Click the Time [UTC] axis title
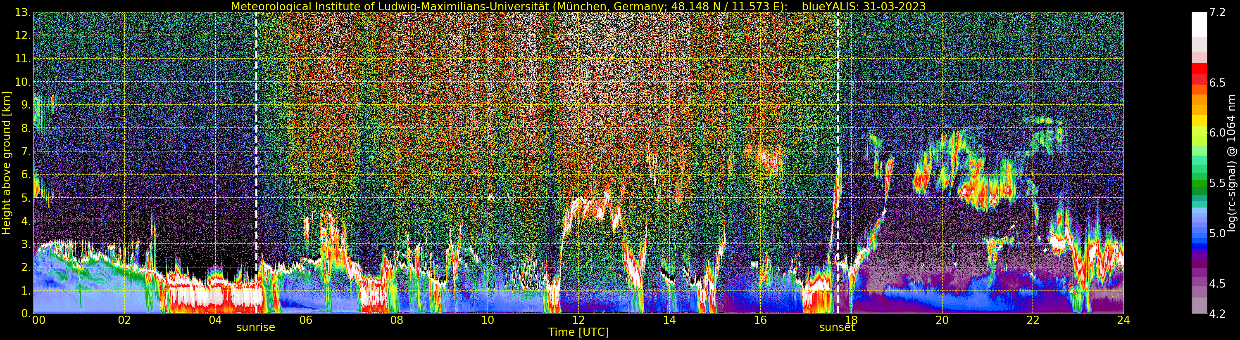The width and height of the screenshot is (1240, 340). pos(578,332)
